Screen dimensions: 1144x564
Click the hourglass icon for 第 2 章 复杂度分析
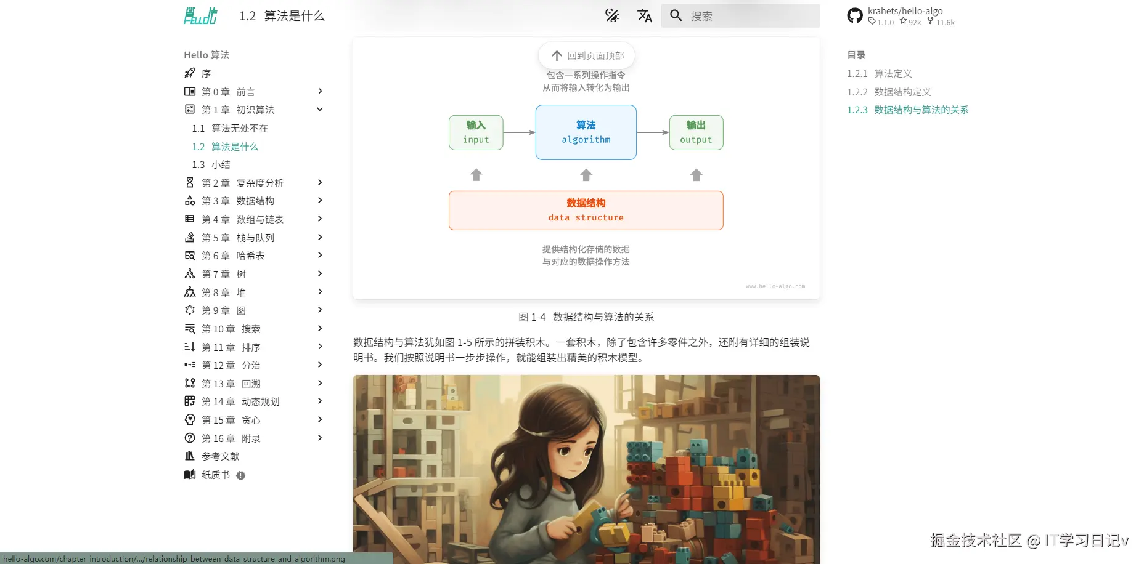coord(190,182)
